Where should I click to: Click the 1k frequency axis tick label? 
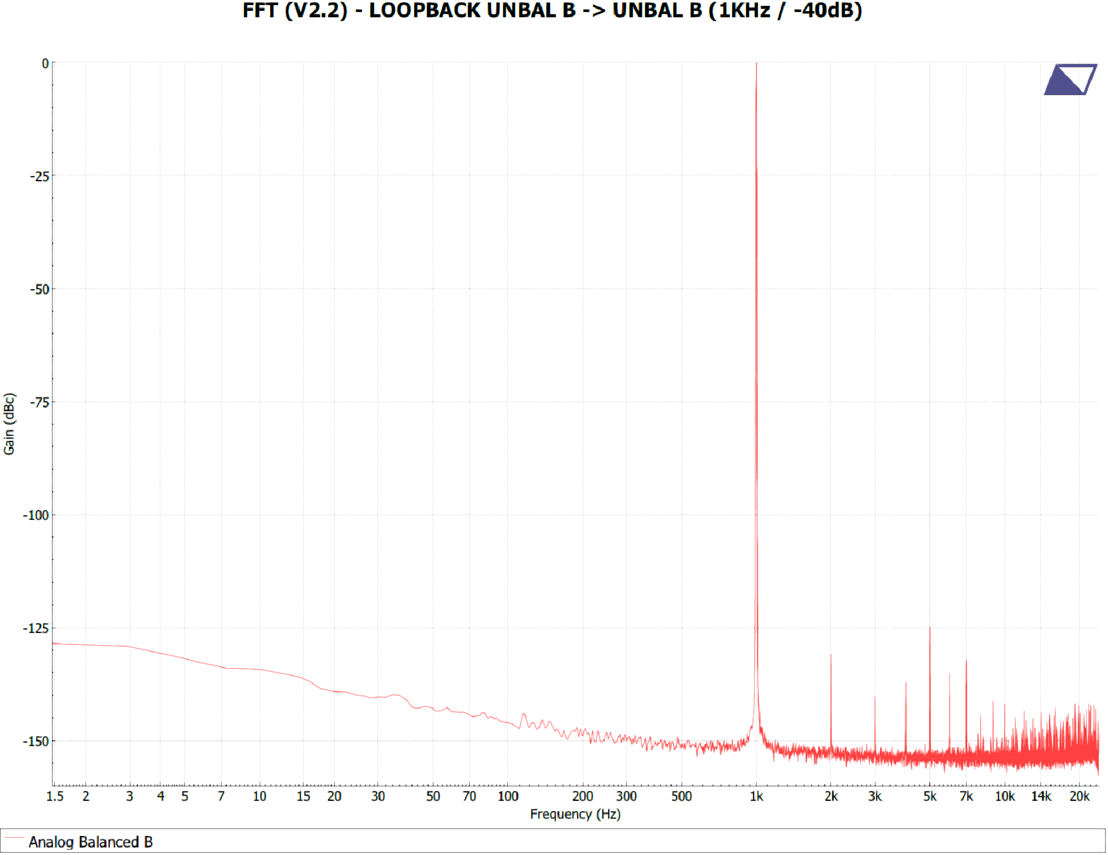click(757, 797)
